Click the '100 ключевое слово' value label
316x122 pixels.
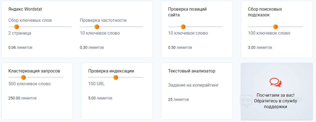(269, 33)
